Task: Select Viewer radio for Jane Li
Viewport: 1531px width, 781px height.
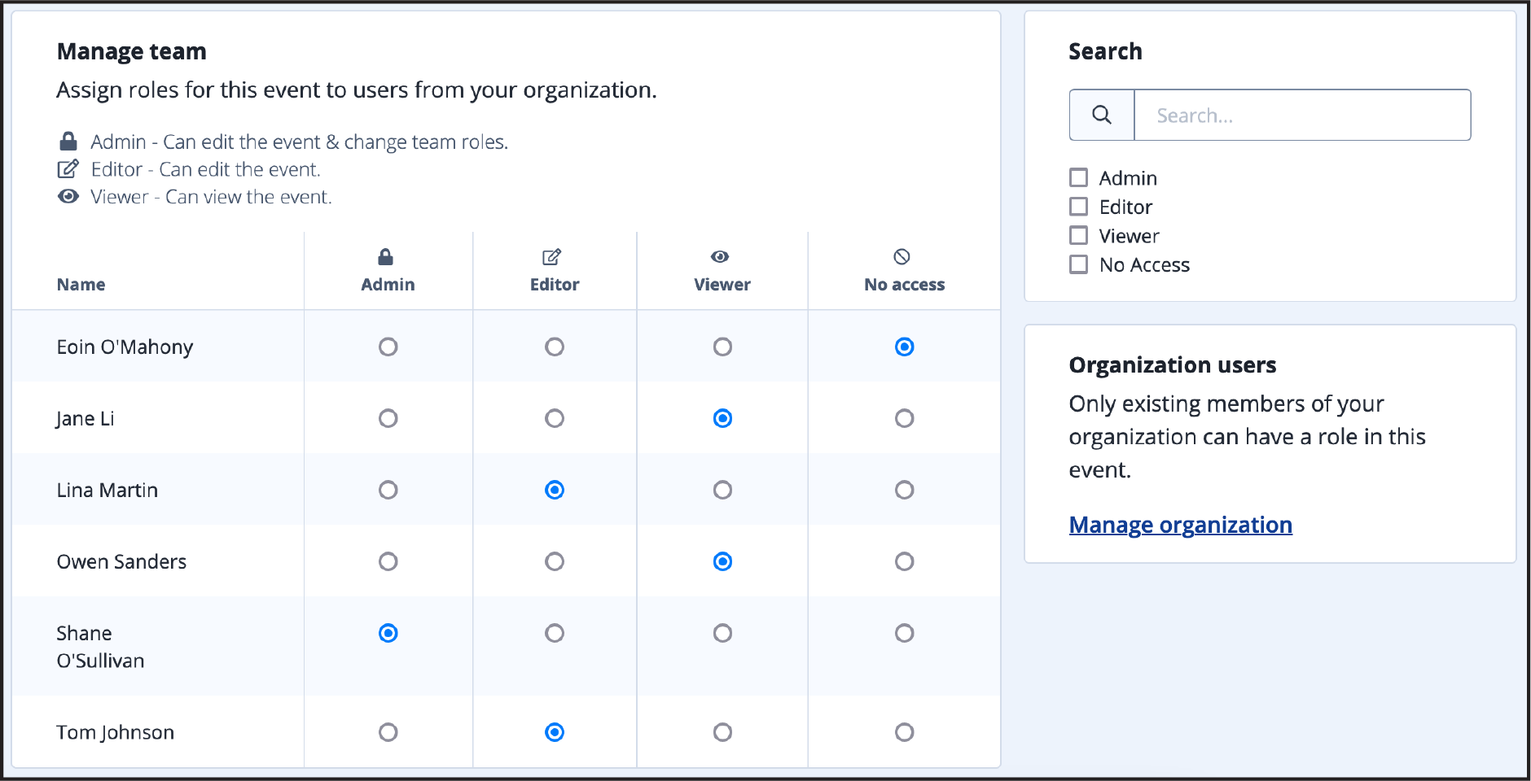Action: coord(722,418)
